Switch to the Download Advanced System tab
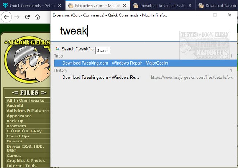The width and height of the screenshot is (238, 168). tap(163, 5)
